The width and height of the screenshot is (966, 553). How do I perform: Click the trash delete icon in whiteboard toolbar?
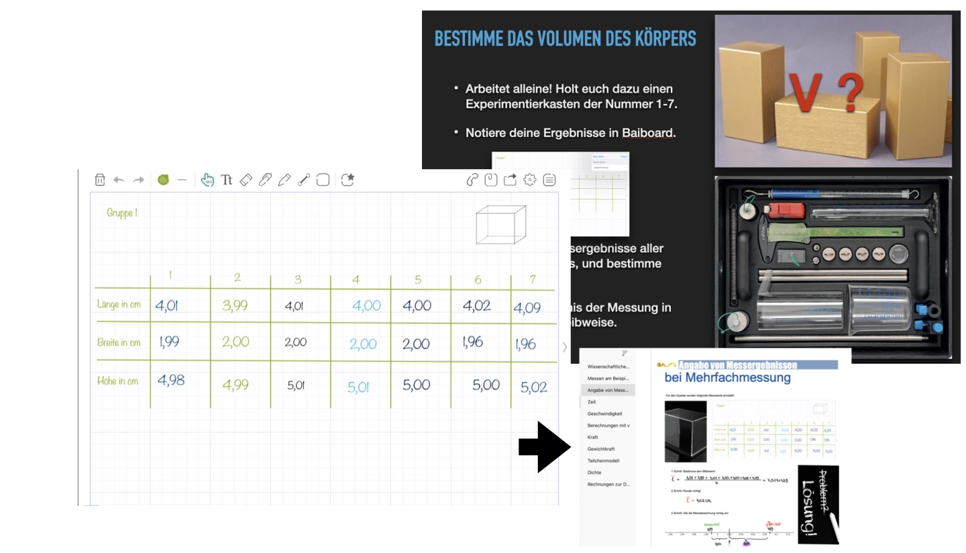(100, 179)
